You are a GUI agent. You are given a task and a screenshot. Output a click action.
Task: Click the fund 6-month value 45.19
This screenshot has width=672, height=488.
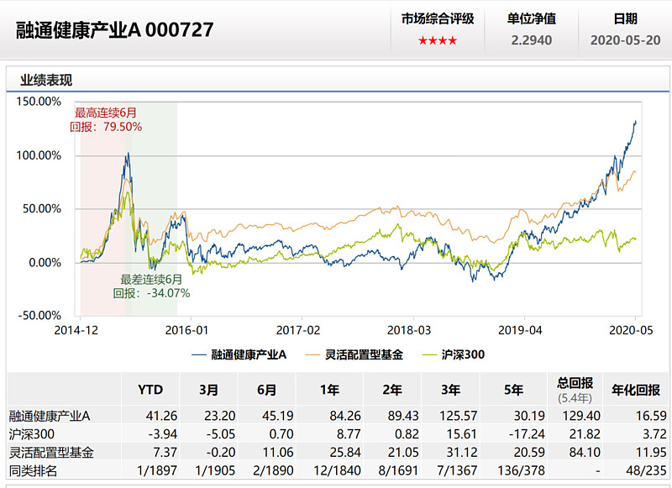coord(278,416)
